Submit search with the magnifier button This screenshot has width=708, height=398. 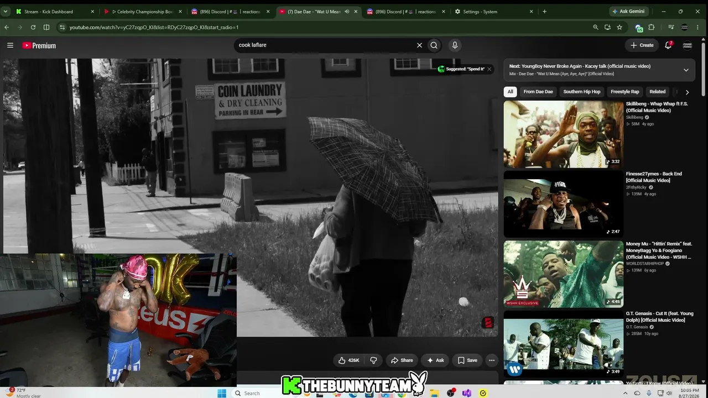[434, 45]
